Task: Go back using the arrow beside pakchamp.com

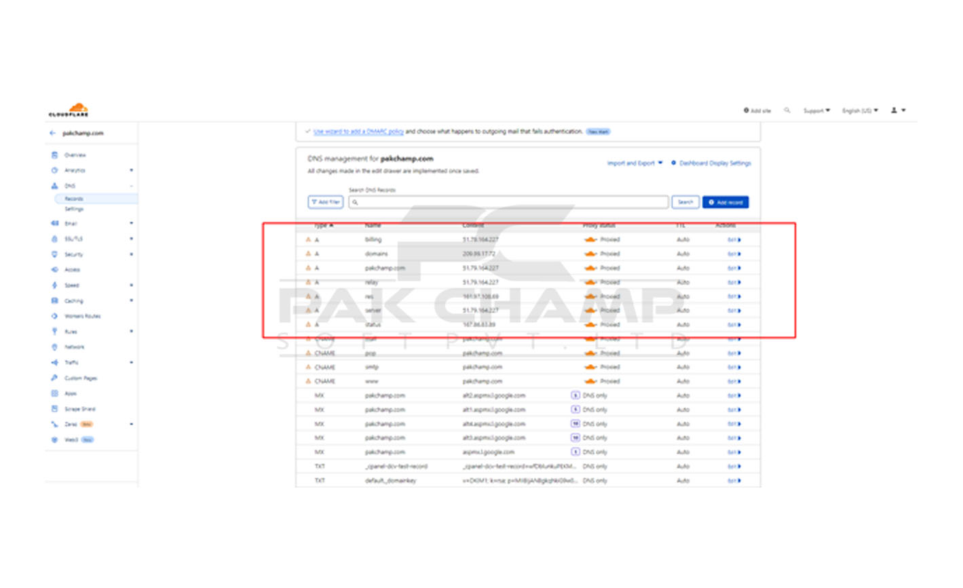Action: click(53, 133)
